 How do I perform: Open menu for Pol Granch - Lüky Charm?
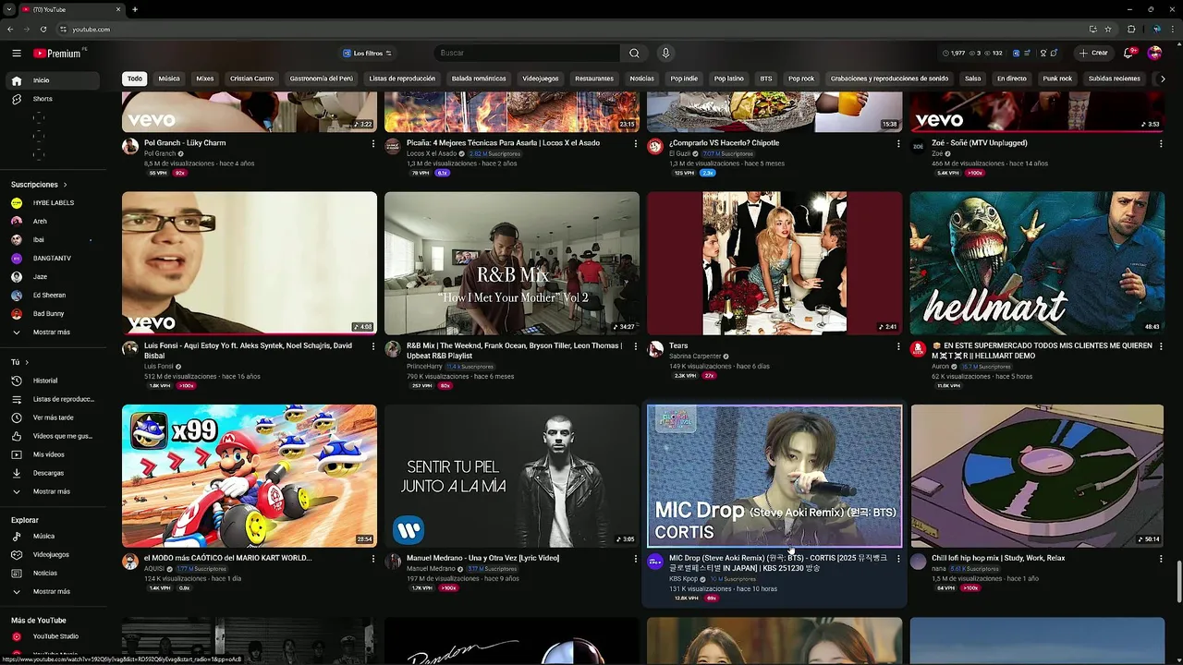[x=373, y=143]
